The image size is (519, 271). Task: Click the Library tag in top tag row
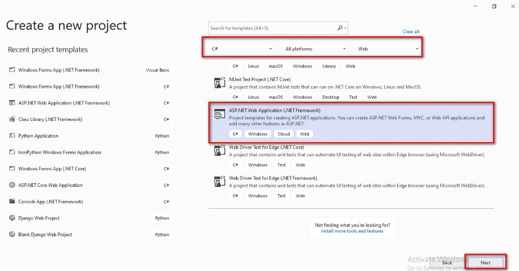329,66
